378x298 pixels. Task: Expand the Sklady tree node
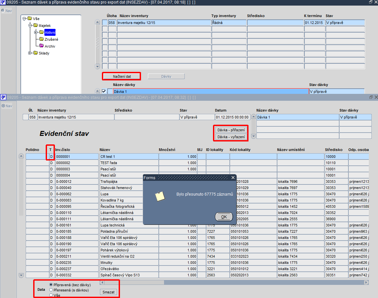click(30, 53)
